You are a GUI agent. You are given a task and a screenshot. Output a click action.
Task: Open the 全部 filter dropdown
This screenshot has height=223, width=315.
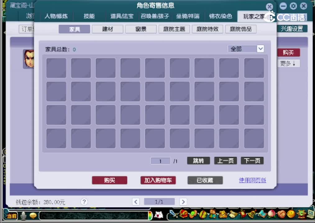pyautogui.click(x=246, y=49)
